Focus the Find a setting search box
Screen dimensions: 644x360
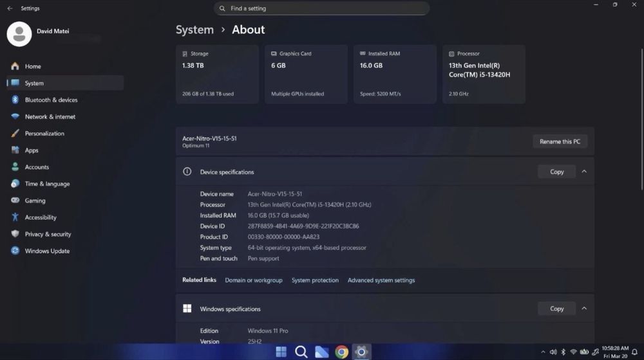point(321,8)
